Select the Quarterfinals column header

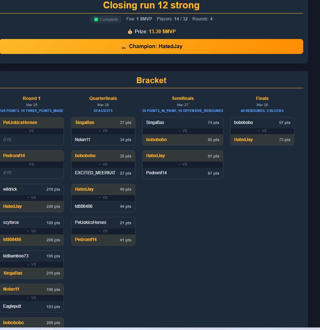coord(103,98)
